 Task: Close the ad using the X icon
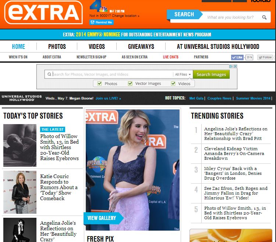[x=235, y=66]
